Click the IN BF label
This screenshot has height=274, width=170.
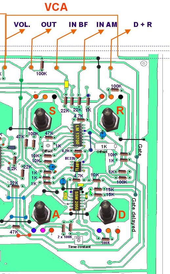click(78, 24)
